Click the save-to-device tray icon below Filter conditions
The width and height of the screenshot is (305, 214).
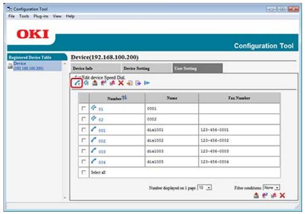click(257, 195)
